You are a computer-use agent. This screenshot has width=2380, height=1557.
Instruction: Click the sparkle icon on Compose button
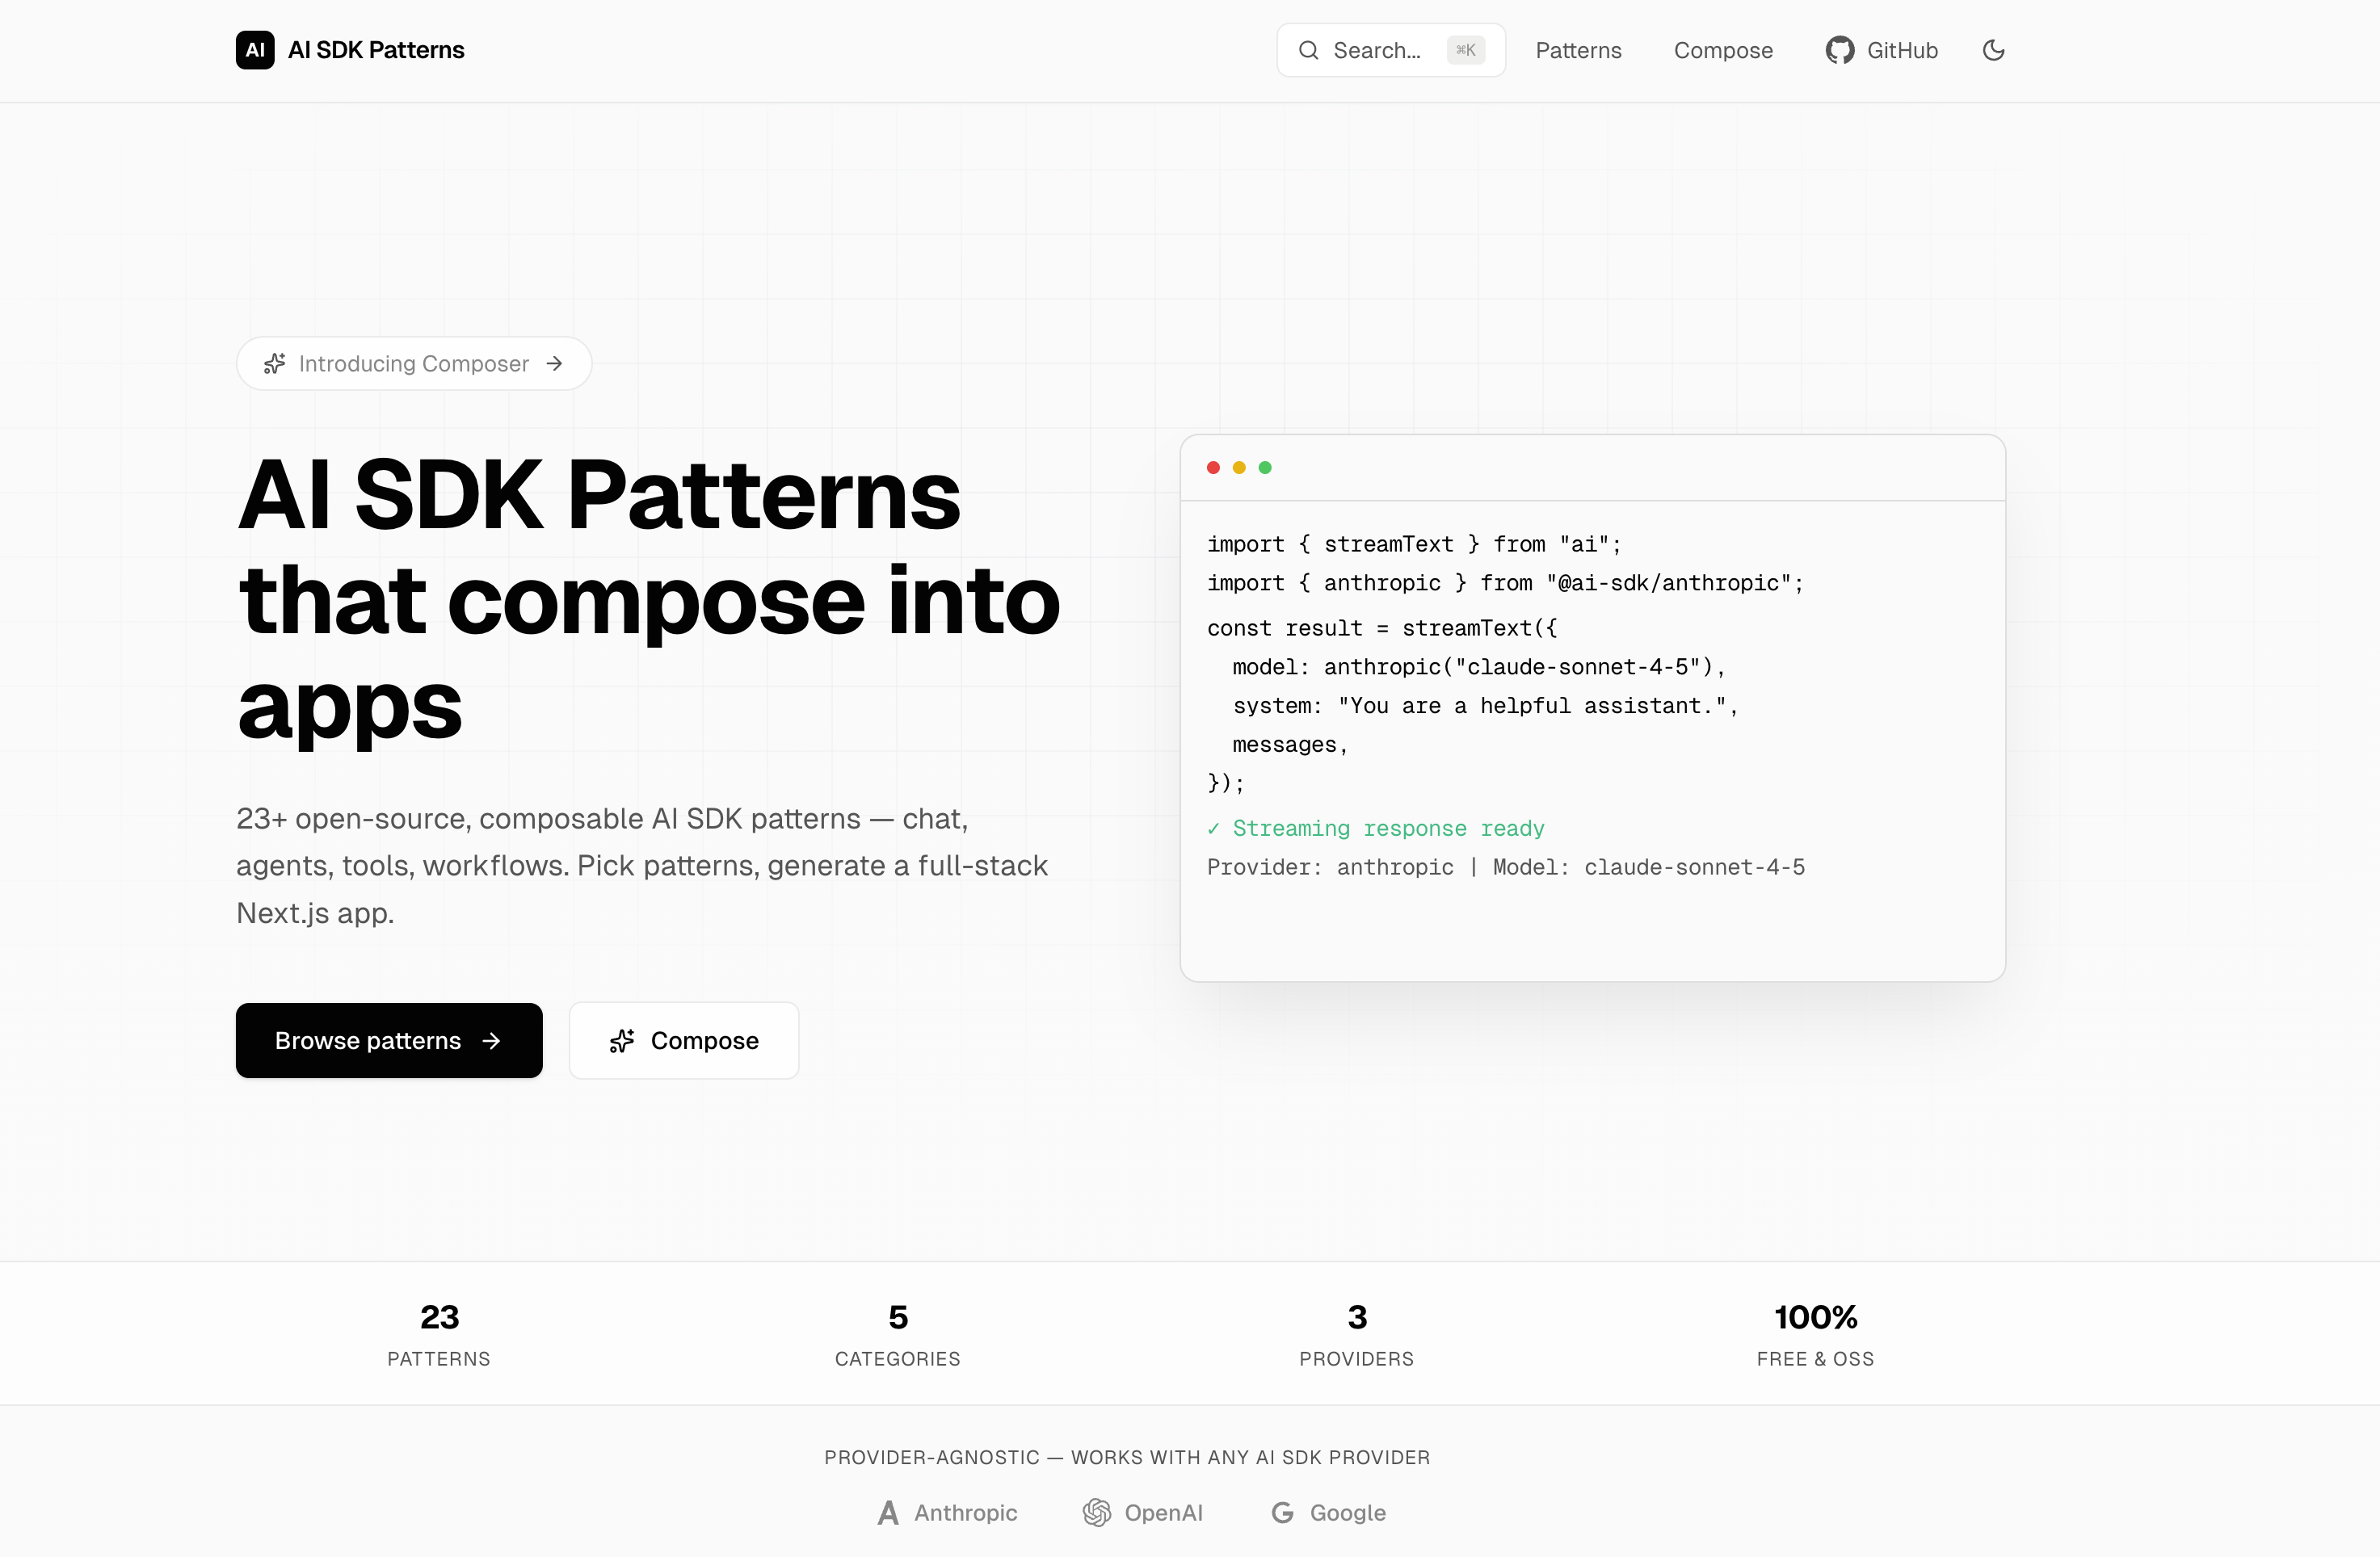click(x=622, y=1041)
